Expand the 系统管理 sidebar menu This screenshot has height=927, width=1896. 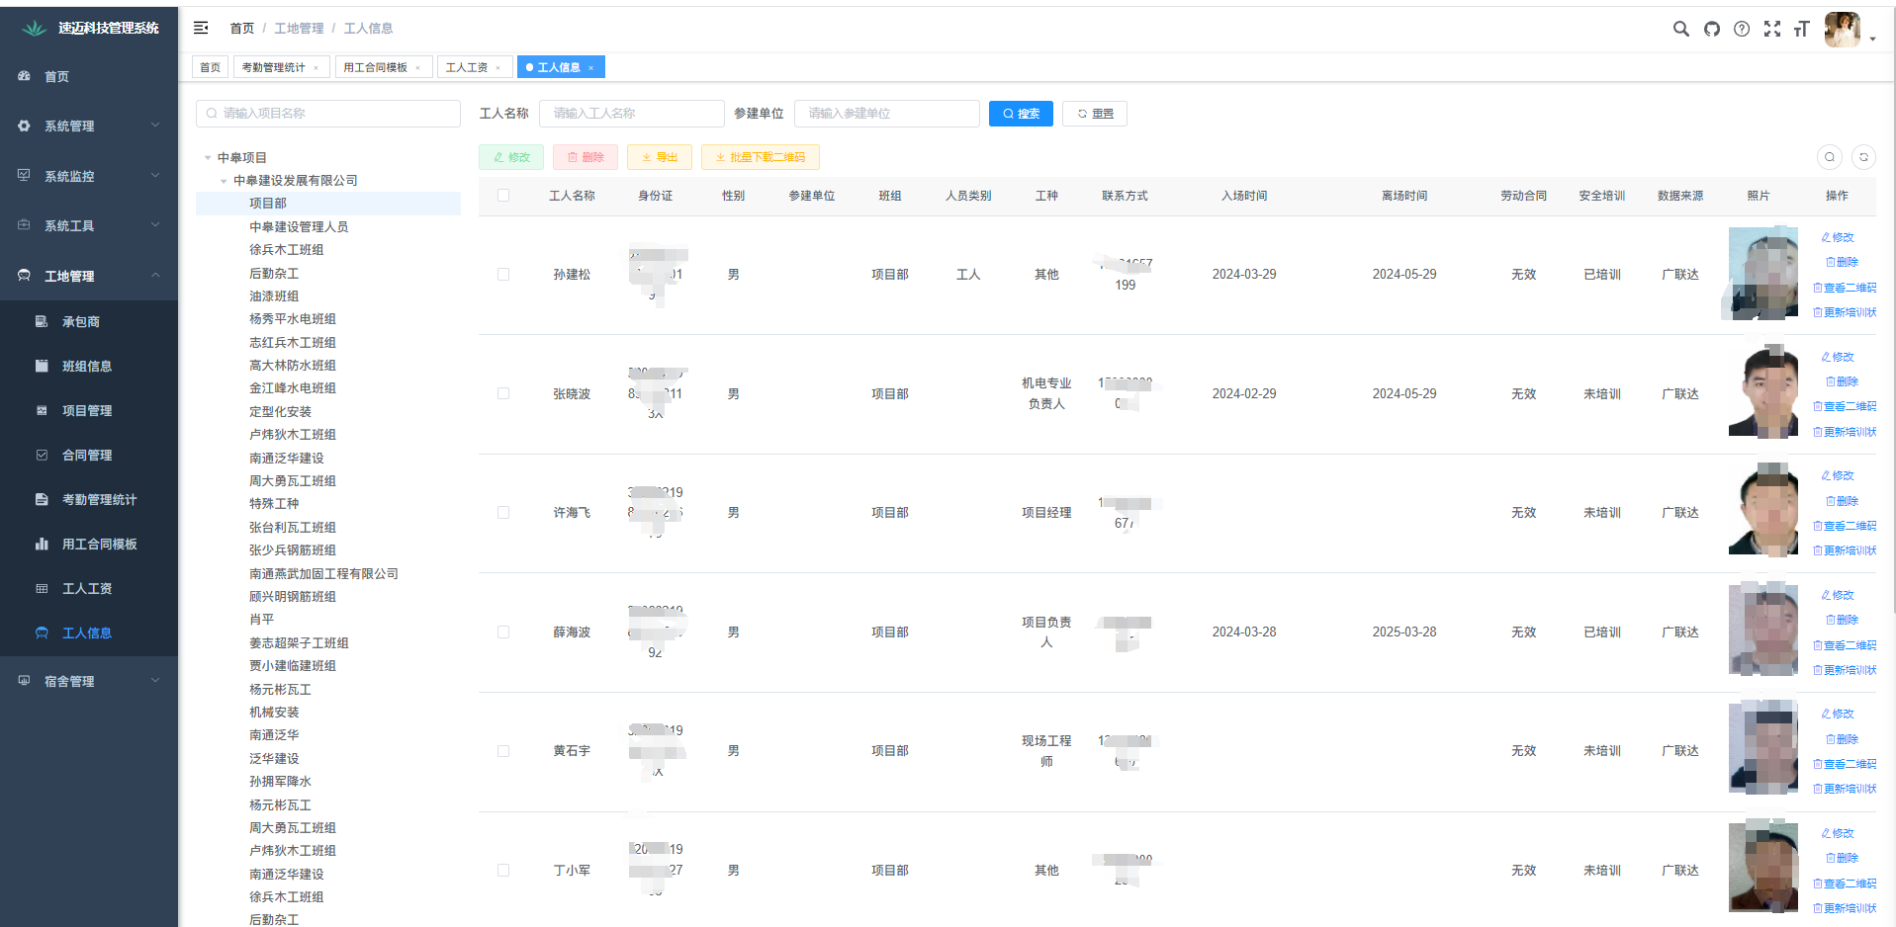tap(89, 126)
